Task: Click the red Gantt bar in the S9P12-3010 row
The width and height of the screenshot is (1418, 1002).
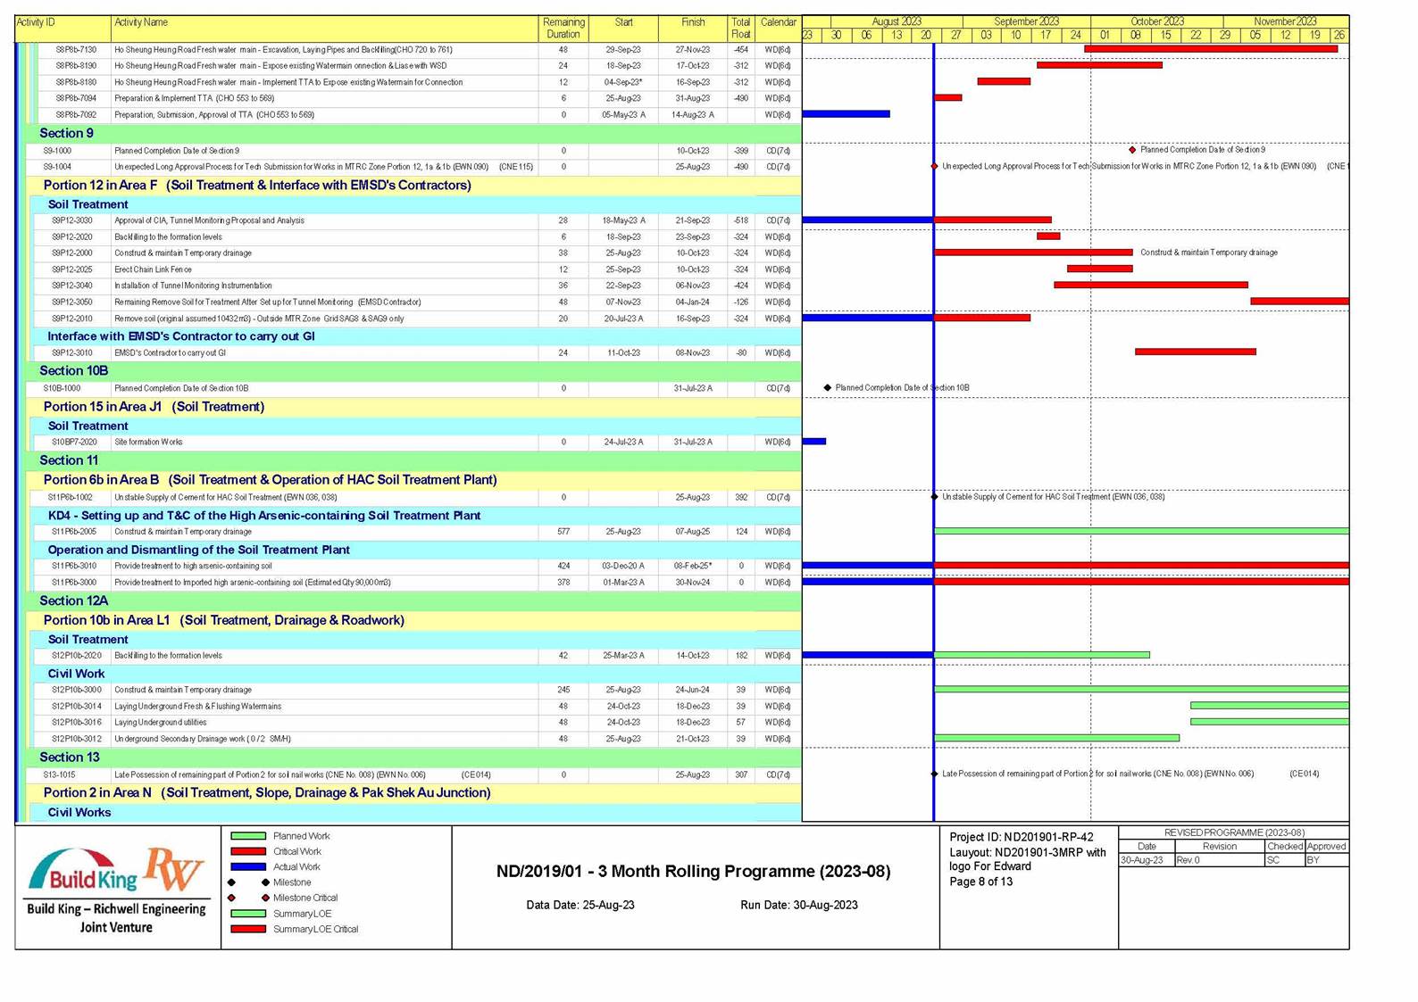Action: tap(1195, 352)
